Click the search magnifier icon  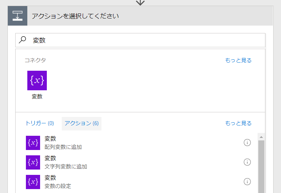coord(23,40)
